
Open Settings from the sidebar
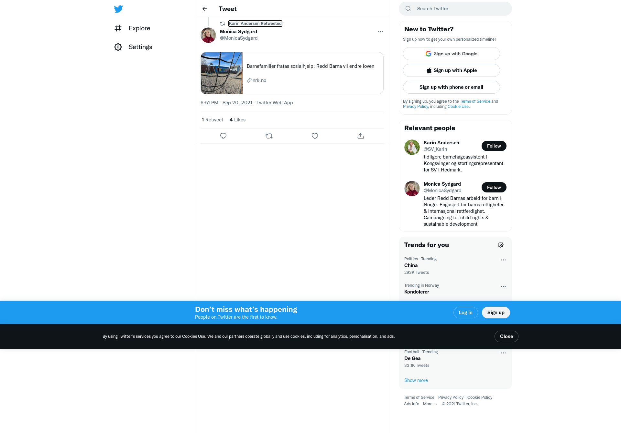[133, 47]
